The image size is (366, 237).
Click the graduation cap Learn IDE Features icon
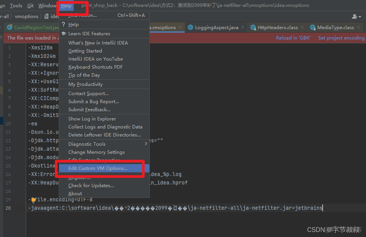pyautogui.click(x=63, y=34)
